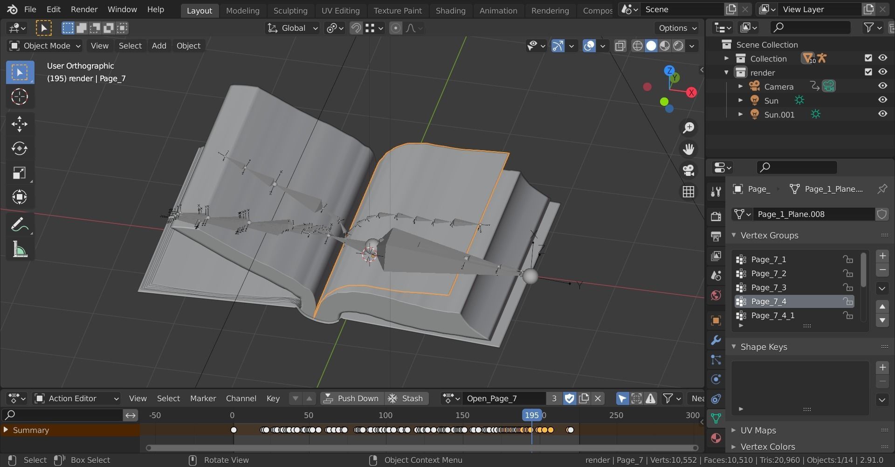Image resolution: width=895 pixels, height=467 pixels.
Task: Switch to the Shading workspace tab
Action: pyautogui.click(x=450, y=10)
